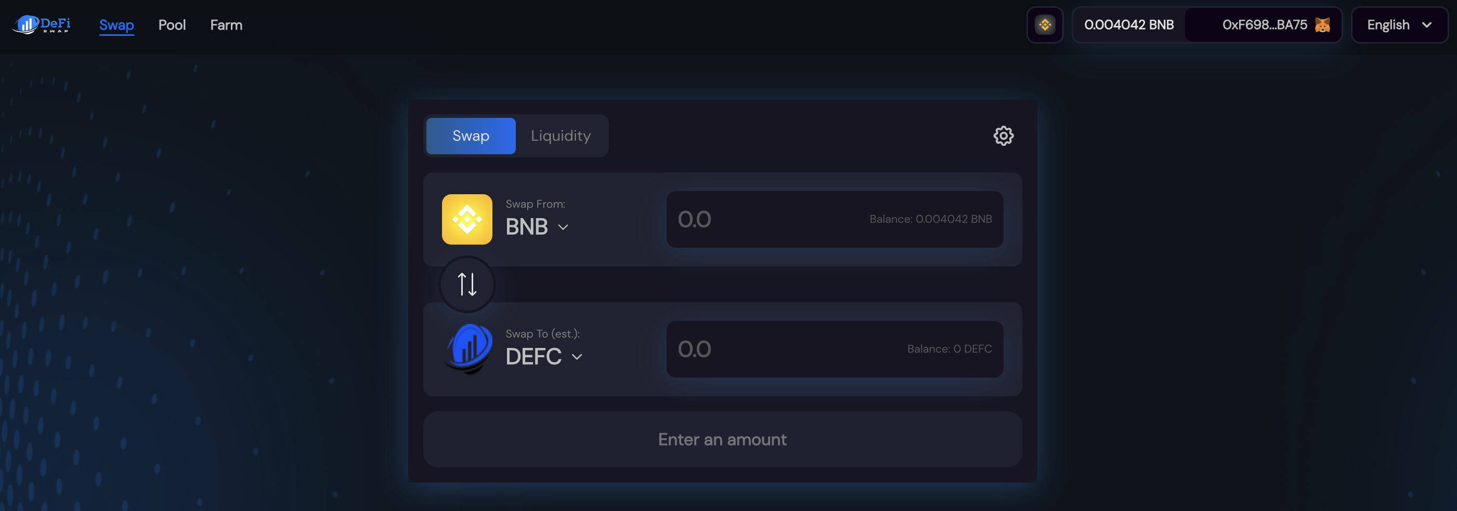Click the wallet address 0xF698...BA75
Image resolution: width=1457 pixels, height=511 pixels.
(x=1262, y=24)
